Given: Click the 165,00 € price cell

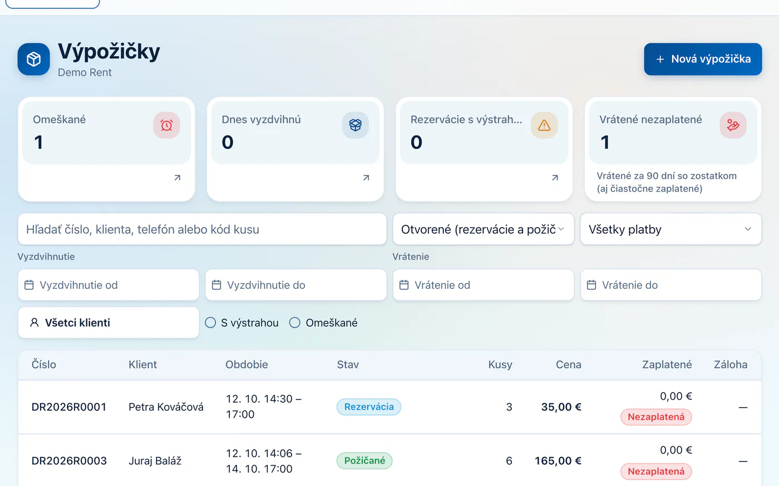Looking at the screenshot, I should click(558, 461).
